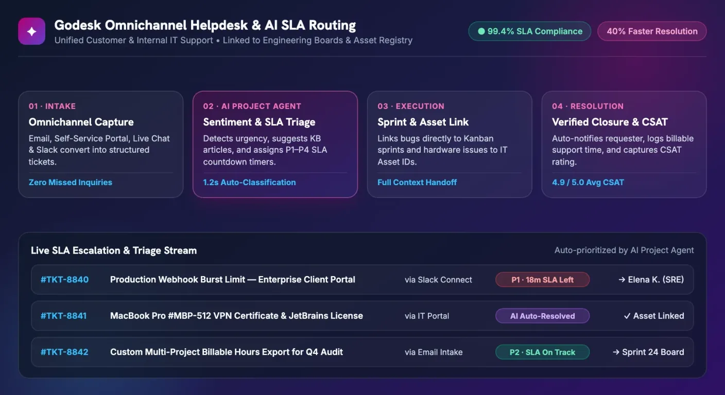725x395 pixels.
Task: Click the 4.9 / 5.0 Avg CSAT text
Action: (x=588, y=182)
